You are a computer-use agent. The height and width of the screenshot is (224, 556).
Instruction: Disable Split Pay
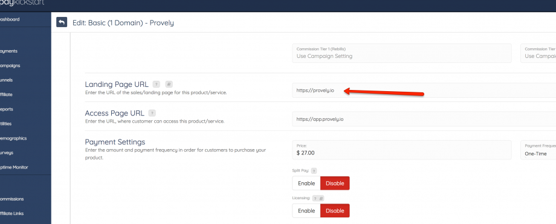coord(335,183)
